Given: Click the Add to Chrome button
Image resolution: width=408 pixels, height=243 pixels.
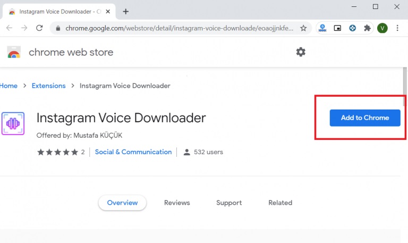Looking at the screenshot, I should 364,118.
